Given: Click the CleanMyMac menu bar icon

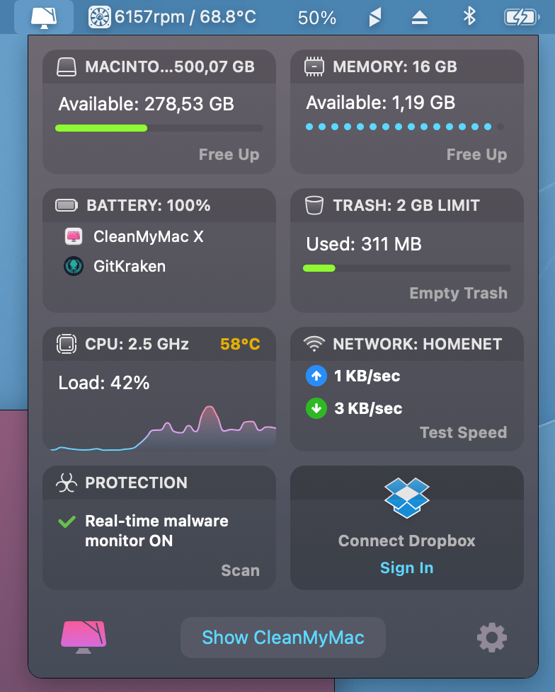Looking at the screenshot, I should click(44, 17).
